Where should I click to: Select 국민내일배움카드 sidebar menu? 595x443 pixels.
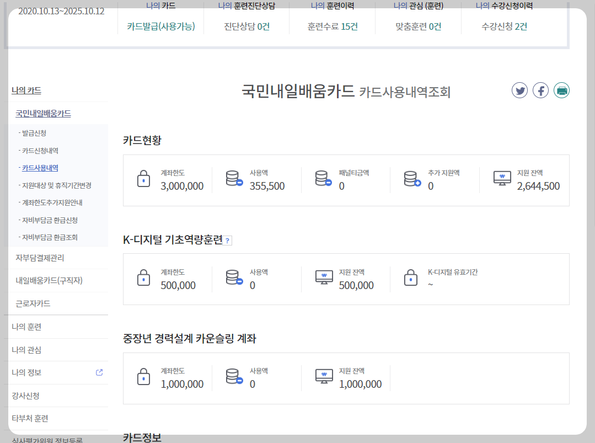tap(43, 114)
